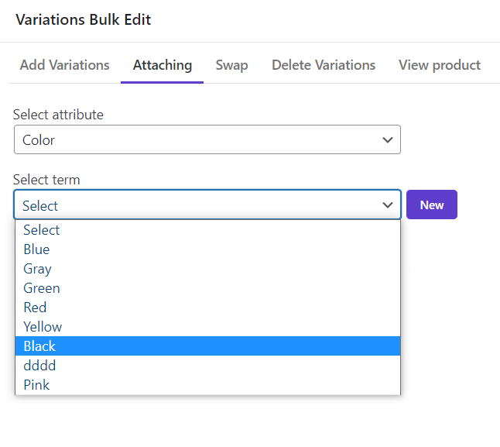Choose the Select placeholder option
The image size is (500, 447).
click(207, 230)
